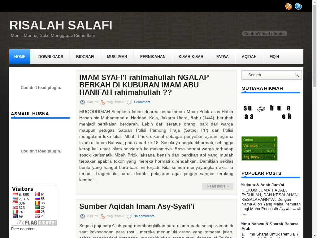Image resolution: width=317 pixels, height=238 pixels.
Task: Open the 1 comment link
Action: coord(141,102)
